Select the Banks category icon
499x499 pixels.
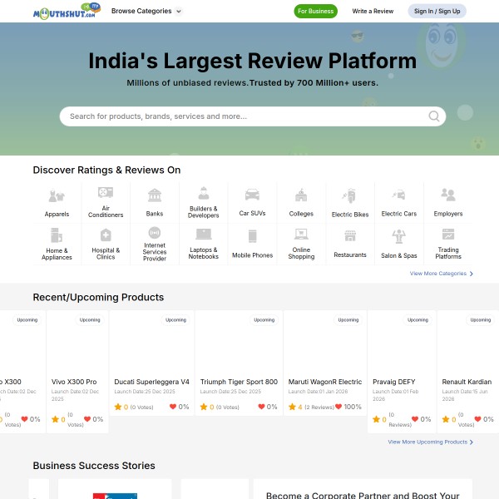tap(155, 195)
